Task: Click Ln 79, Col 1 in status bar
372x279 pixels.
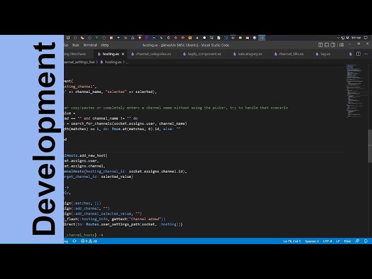Action: 292,241
